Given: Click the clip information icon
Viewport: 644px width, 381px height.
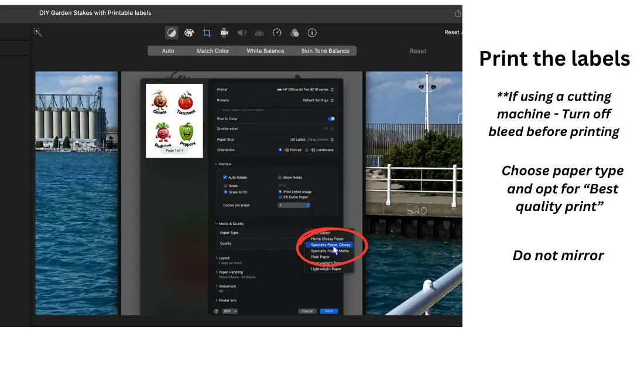Looking at the screenshot, I should (x=312, y=33).
